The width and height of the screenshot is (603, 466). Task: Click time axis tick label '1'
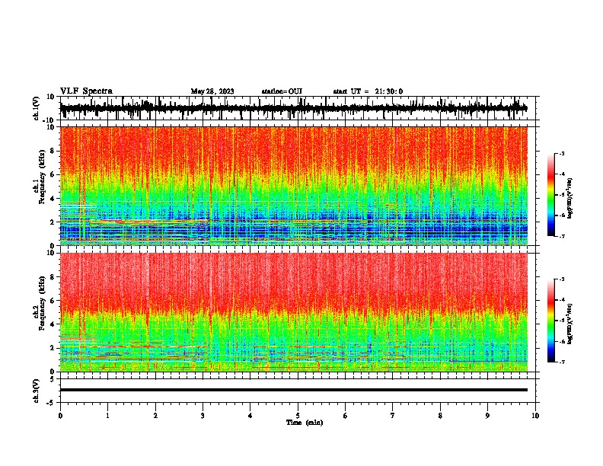coord(107,416)
